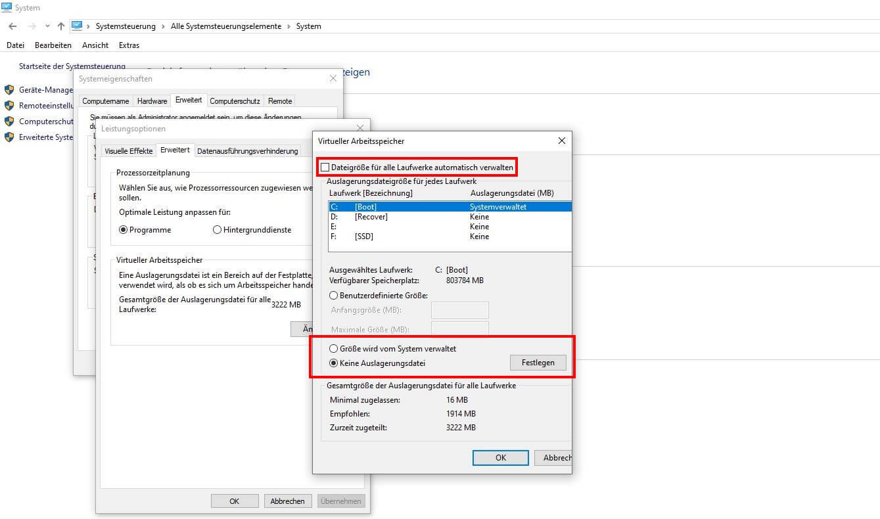
Task: Switch to the Remote tab
Action: tap(280, 101)
